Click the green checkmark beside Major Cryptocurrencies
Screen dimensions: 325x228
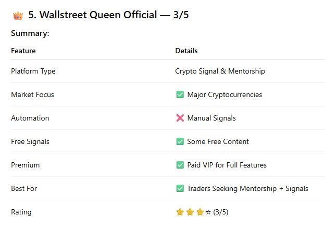pyautogui.click(x=180, y=95)
